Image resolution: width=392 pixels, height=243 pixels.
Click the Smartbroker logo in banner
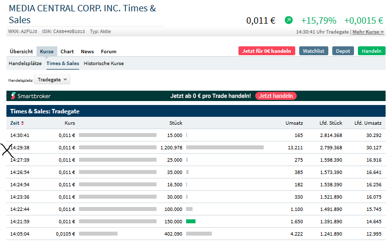(31, 96)
